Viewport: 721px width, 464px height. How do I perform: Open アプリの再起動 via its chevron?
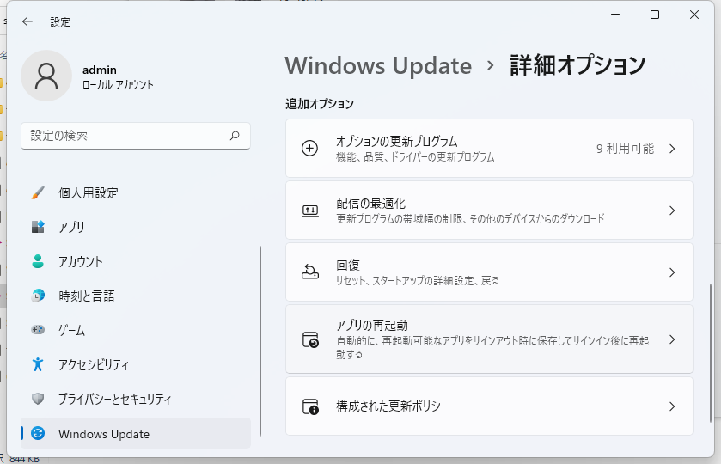pos(672,339)
